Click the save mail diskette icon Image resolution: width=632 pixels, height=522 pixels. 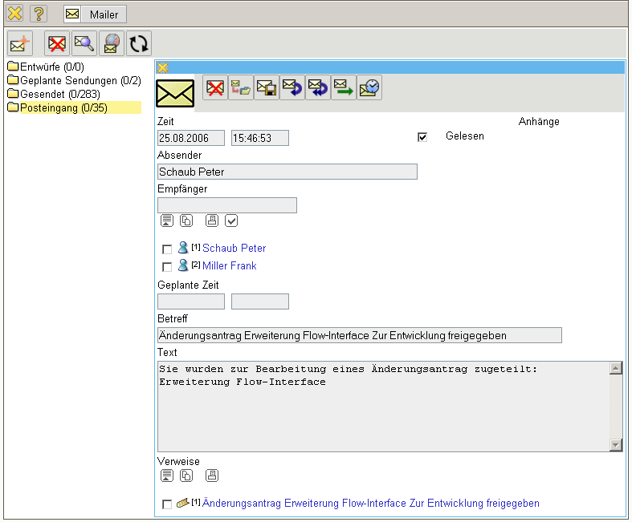(x=267, y=87)
